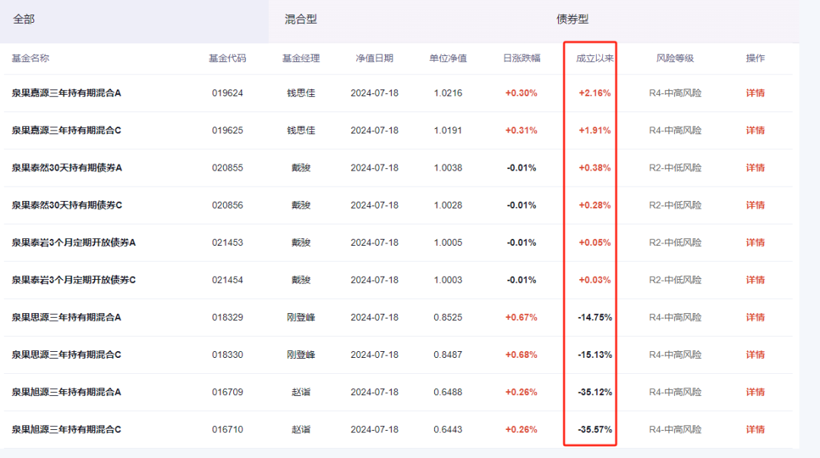Click fund name 泉果泰然30天持有期债券A
This screenshot has width=820, height=458.
(x=67, y=168)
